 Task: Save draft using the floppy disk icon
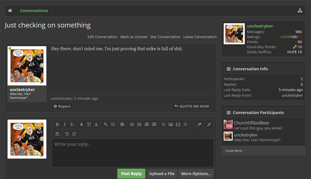57,134
